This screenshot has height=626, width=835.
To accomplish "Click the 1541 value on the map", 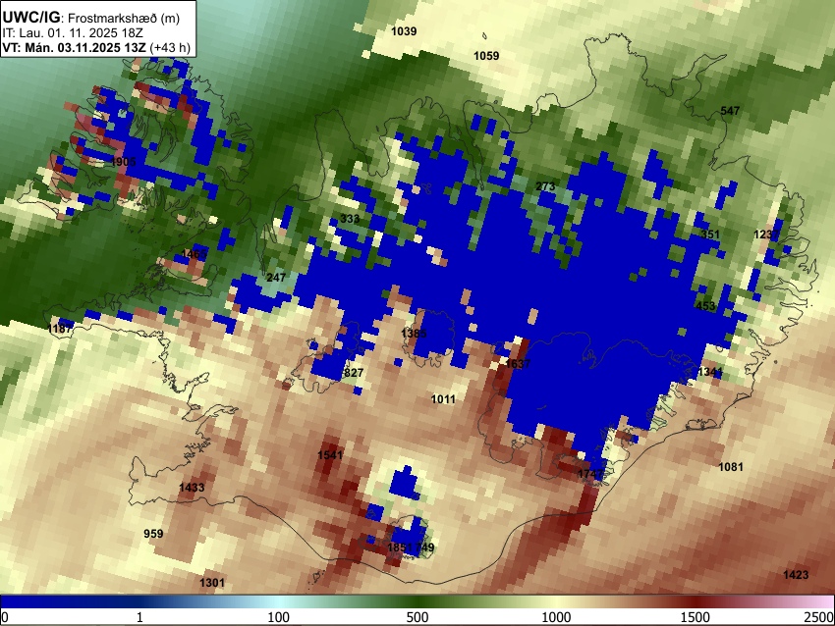I will (x=330, y=455).
